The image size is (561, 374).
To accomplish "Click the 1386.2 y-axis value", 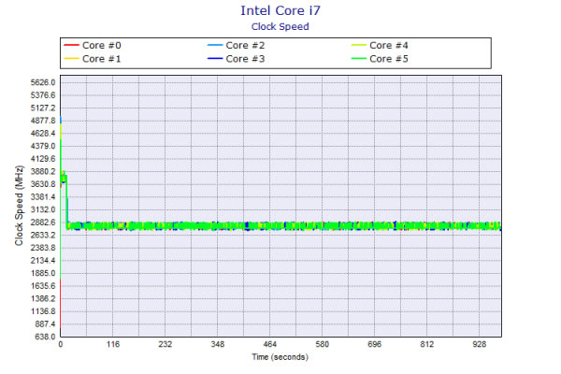I will [x=43, y=298].
